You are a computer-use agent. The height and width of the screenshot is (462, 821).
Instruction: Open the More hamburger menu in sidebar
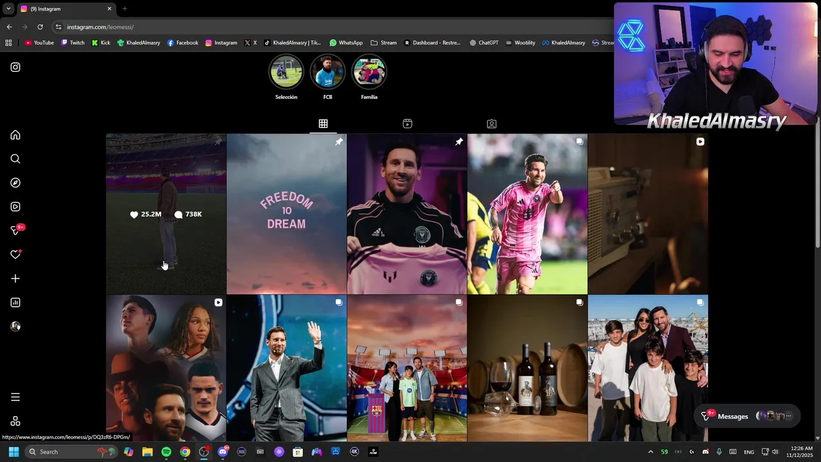pos(15,397)
